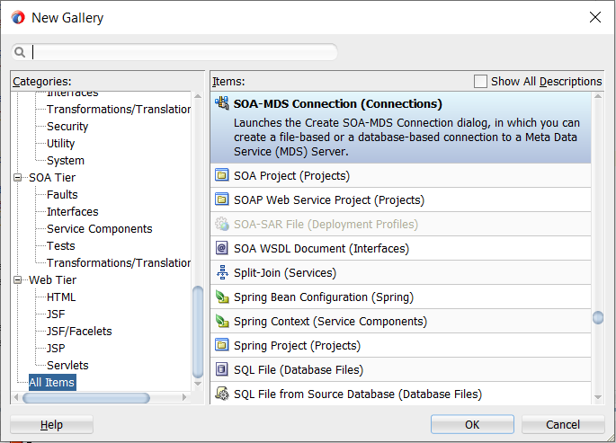Click the SQL File from Source Database icon
The height and width of the screenshot is (443, 616).
(222, 394)
